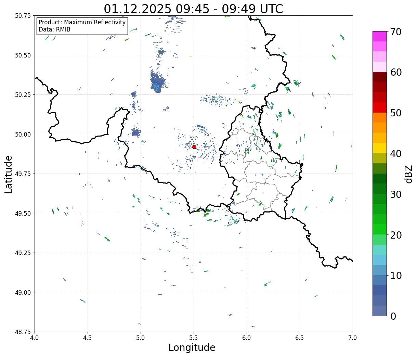Click the bright red colorbar segment at 50
Screen dimensions: 417x356
point(380,107)
